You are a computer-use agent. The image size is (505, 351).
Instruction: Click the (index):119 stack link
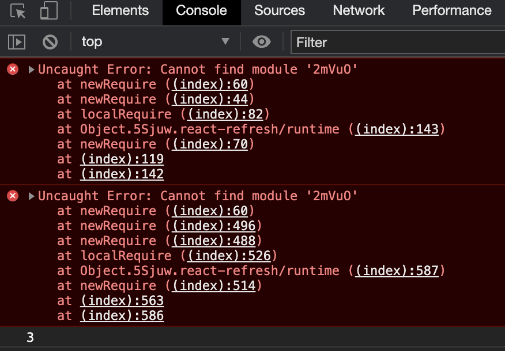(122, 159)
